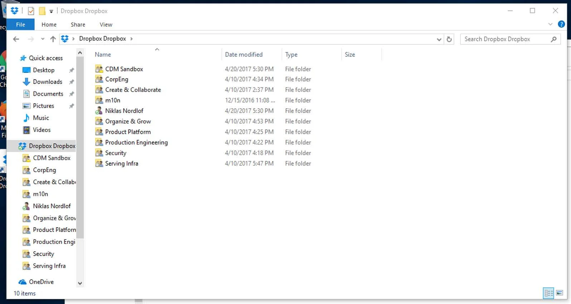Click the search magnifier icon

(554, 39)
